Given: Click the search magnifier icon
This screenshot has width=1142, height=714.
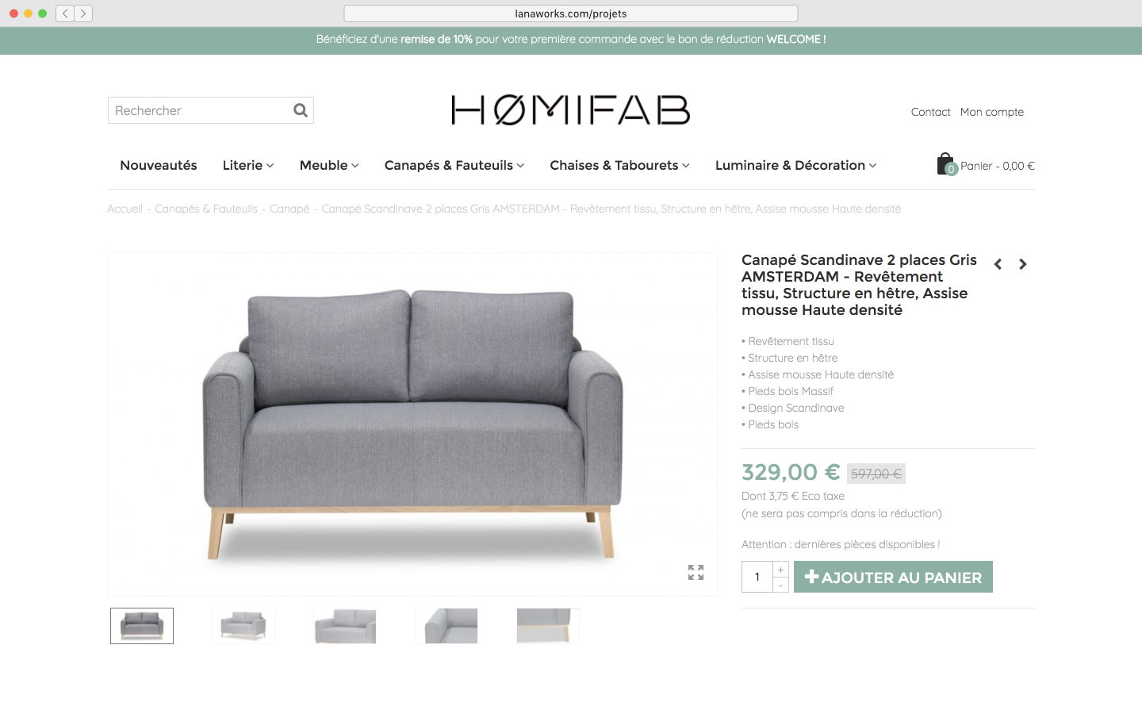Looking at the screenshot, I should click(x=301, y=110).
